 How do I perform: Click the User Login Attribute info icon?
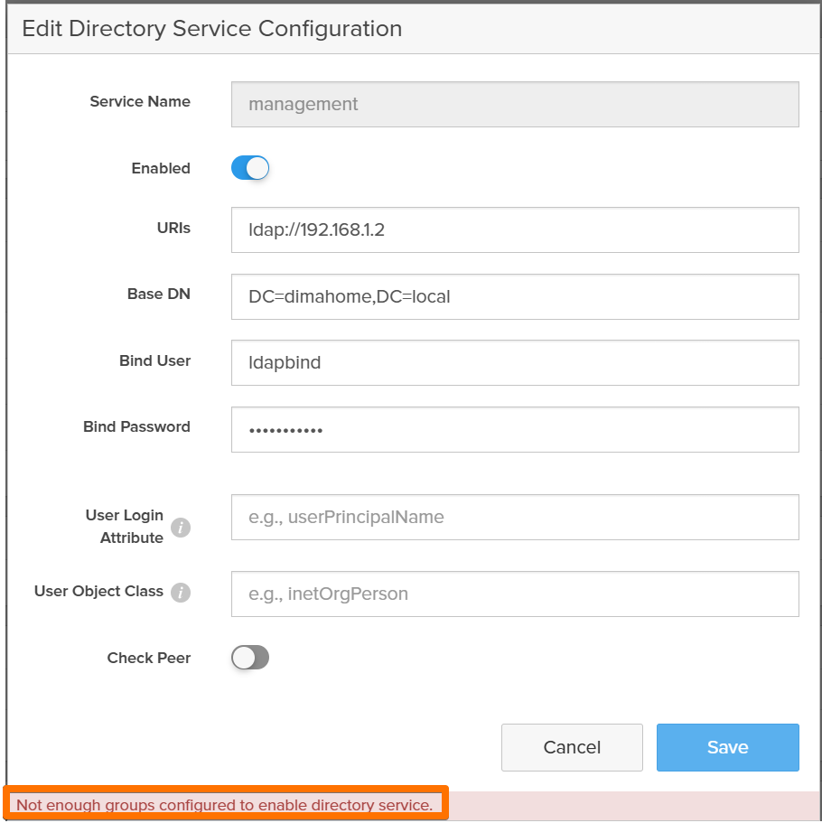pyautogui.click(x=181, y=528)
